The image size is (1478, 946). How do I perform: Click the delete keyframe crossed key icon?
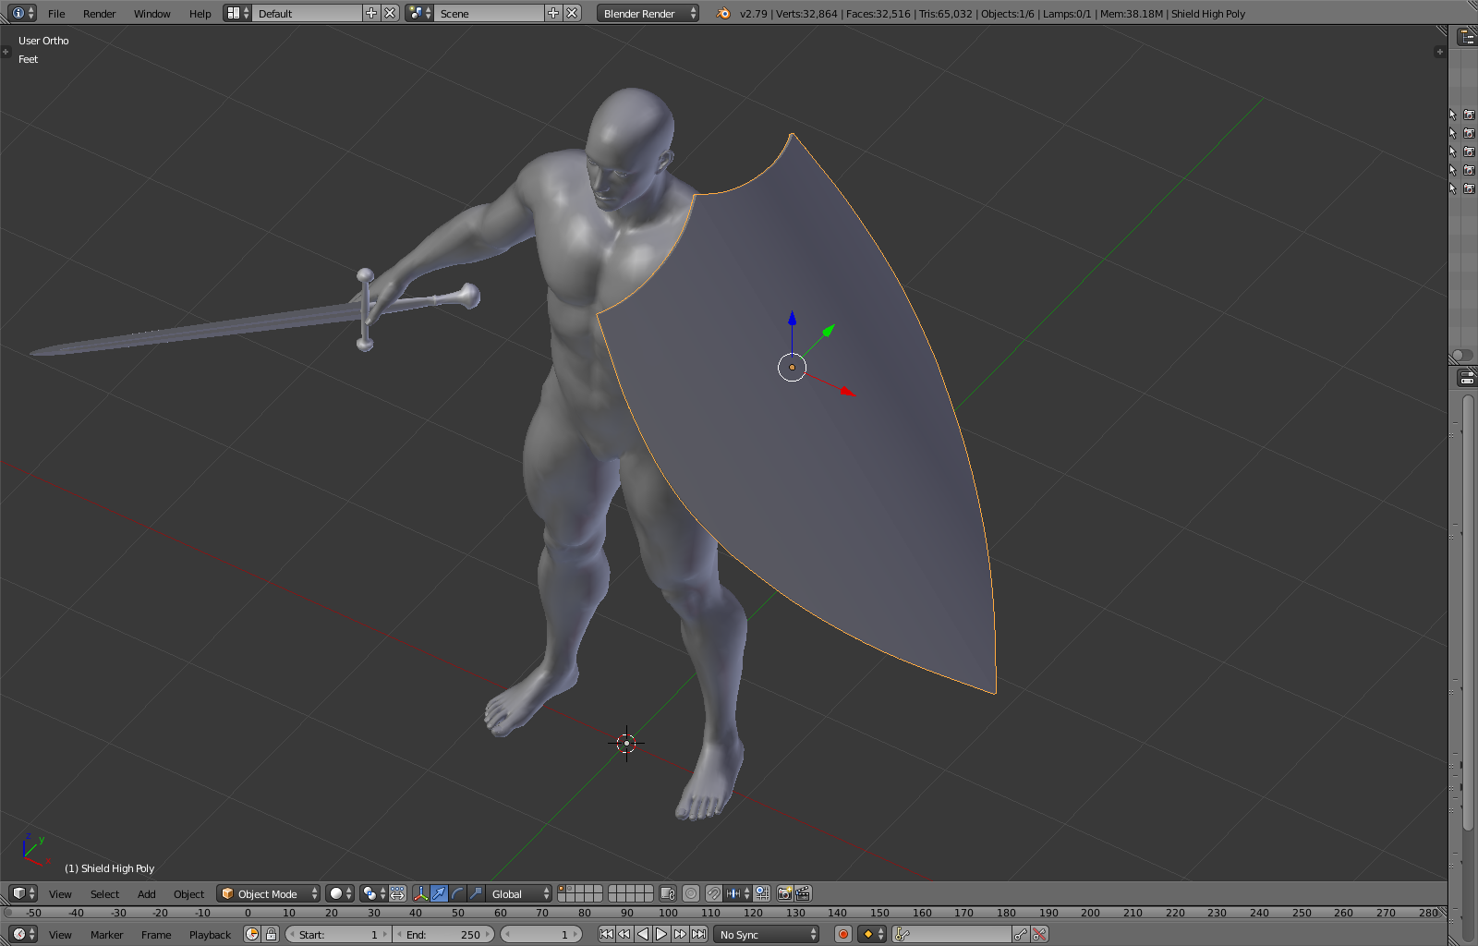point(1039,934)
